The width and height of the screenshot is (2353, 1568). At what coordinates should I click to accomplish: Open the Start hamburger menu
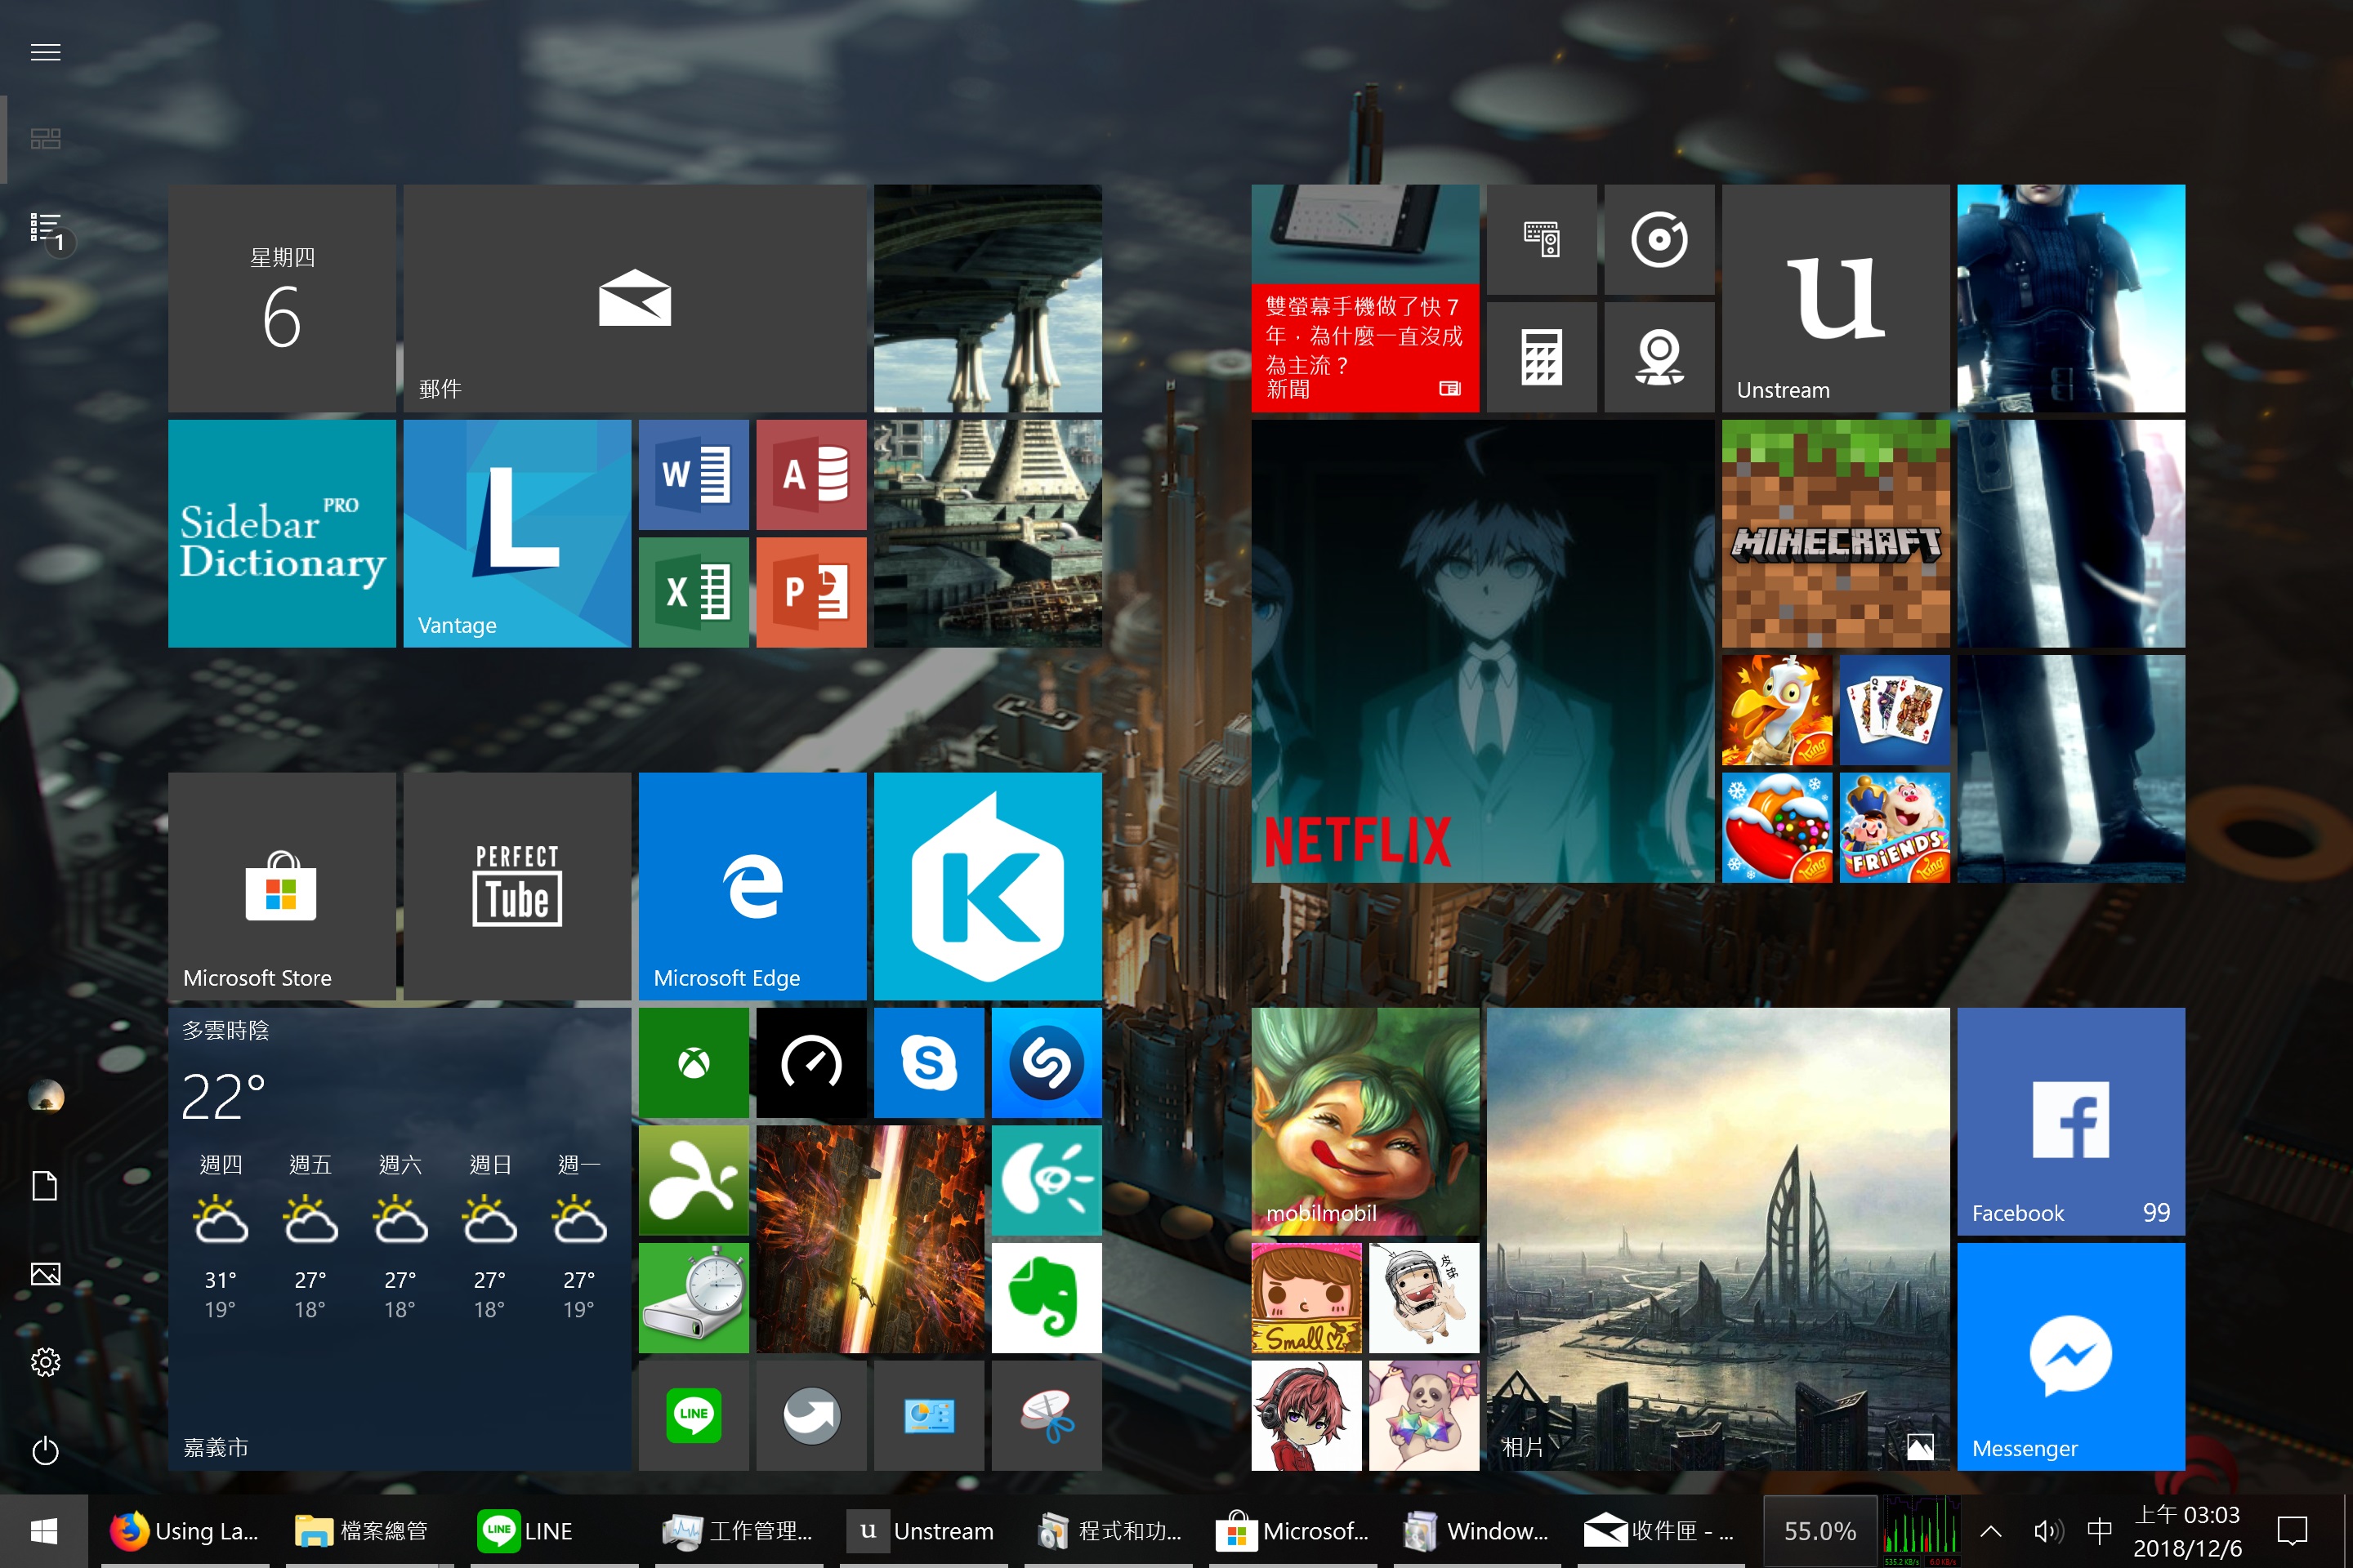click(x=45, y=52)
